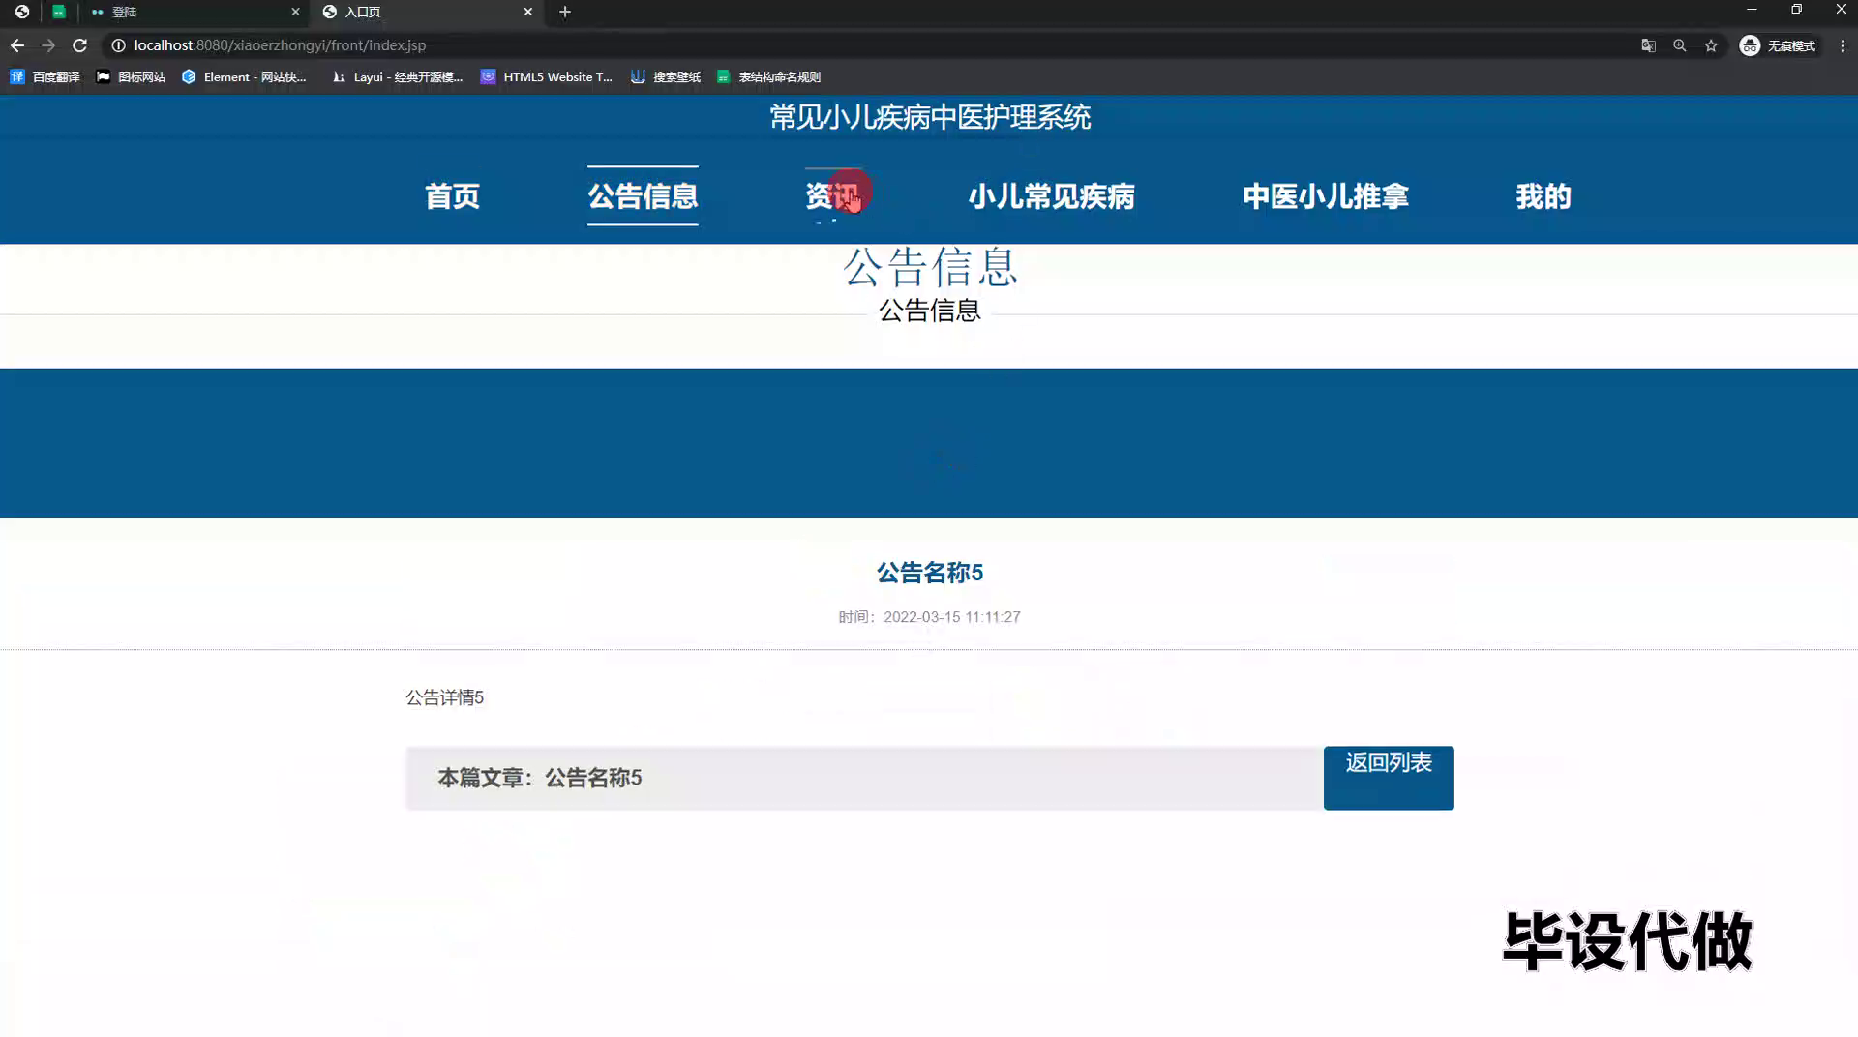Viewport: 1858px width, 1037px height.
Task: Click the 返回列表 button
Action: 1389,778
